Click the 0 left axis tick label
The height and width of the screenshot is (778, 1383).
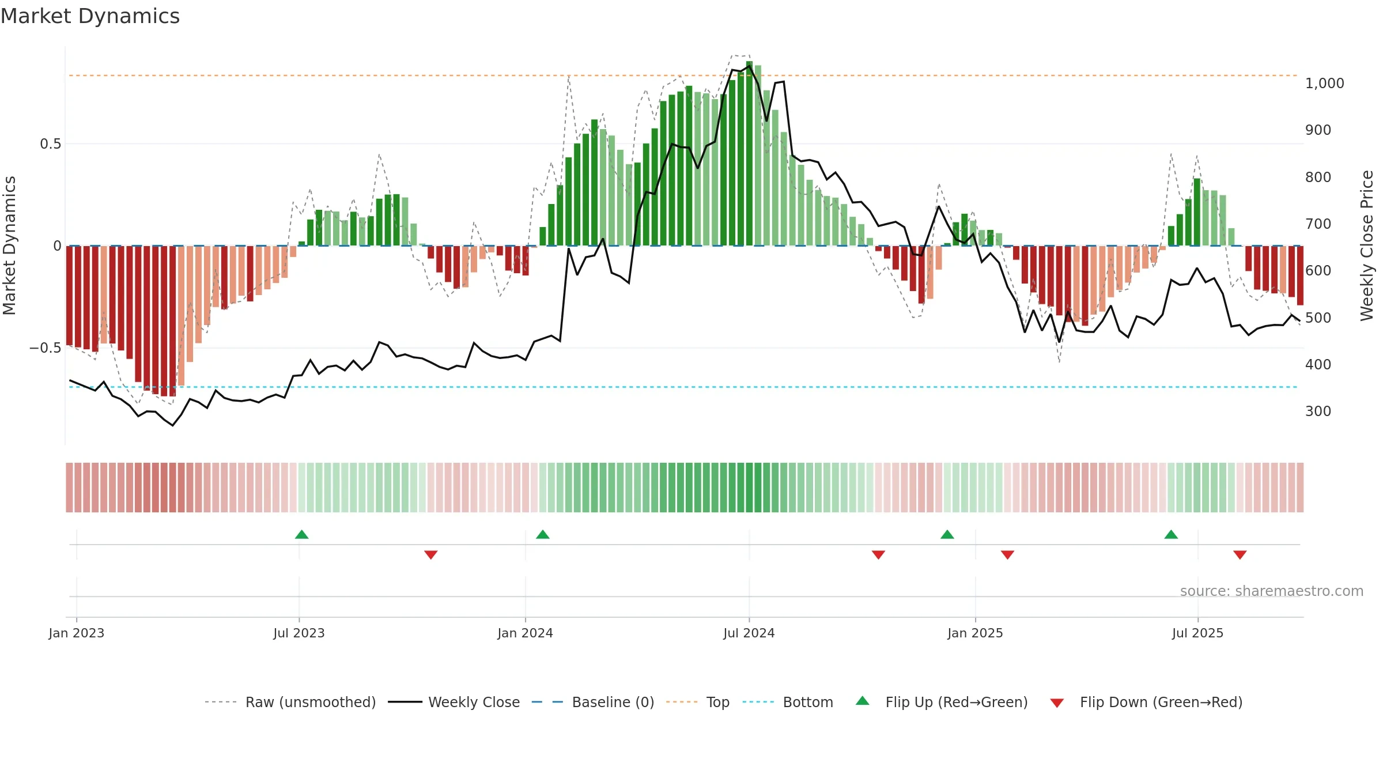(x=57, y=246)
